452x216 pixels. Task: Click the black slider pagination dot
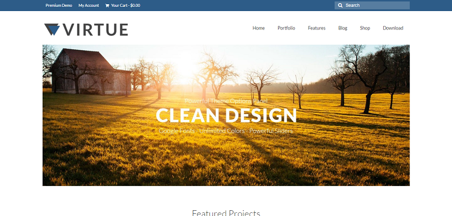[232, 181]
